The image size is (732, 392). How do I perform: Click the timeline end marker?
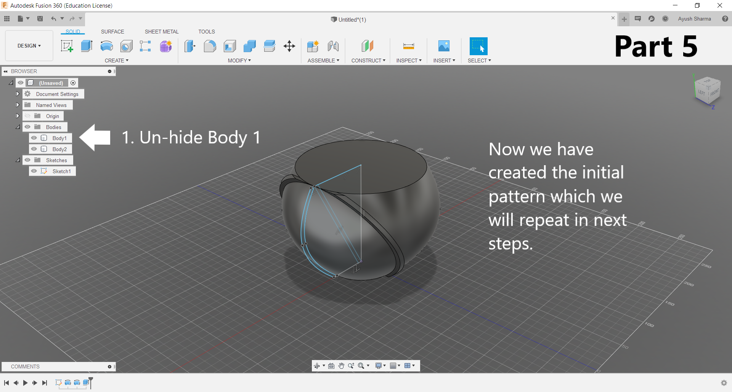[x=91, y=382]
